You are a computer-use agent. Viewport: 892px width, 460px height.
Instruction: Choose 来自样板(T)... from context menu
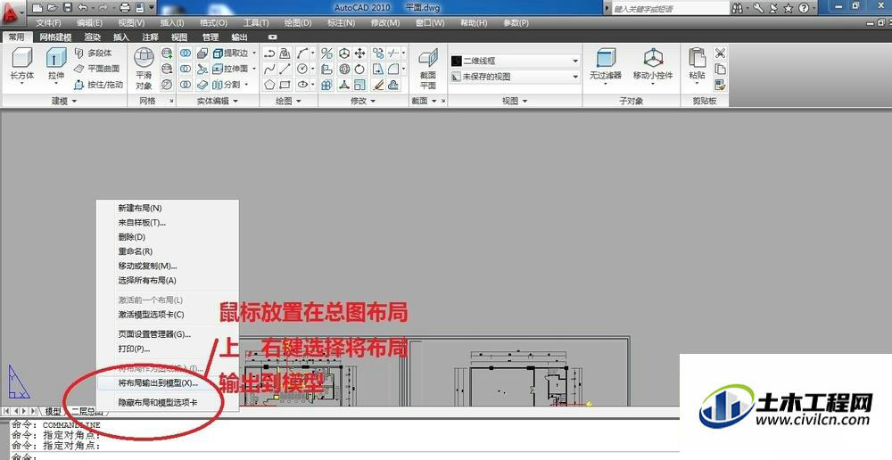[x=168, y=223]
